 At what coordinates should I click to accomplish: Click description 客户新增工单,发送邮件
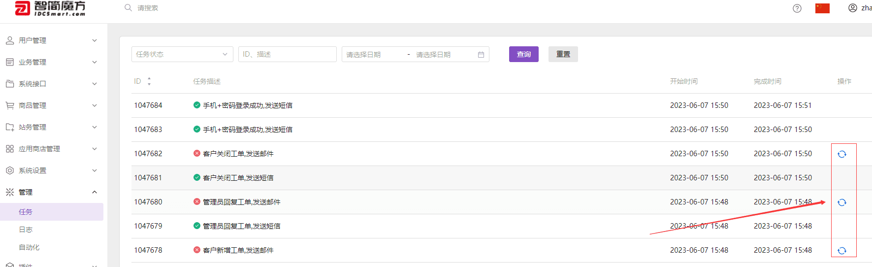pos(238,250)
